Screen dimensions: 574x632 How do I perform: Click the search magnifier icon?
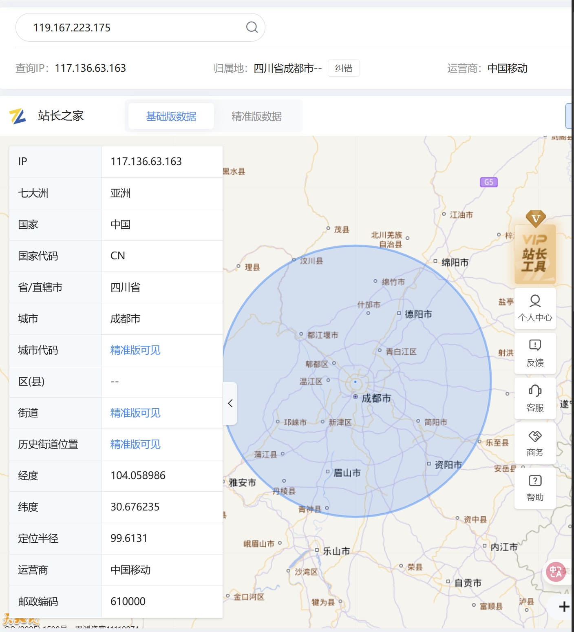(252, 27)
